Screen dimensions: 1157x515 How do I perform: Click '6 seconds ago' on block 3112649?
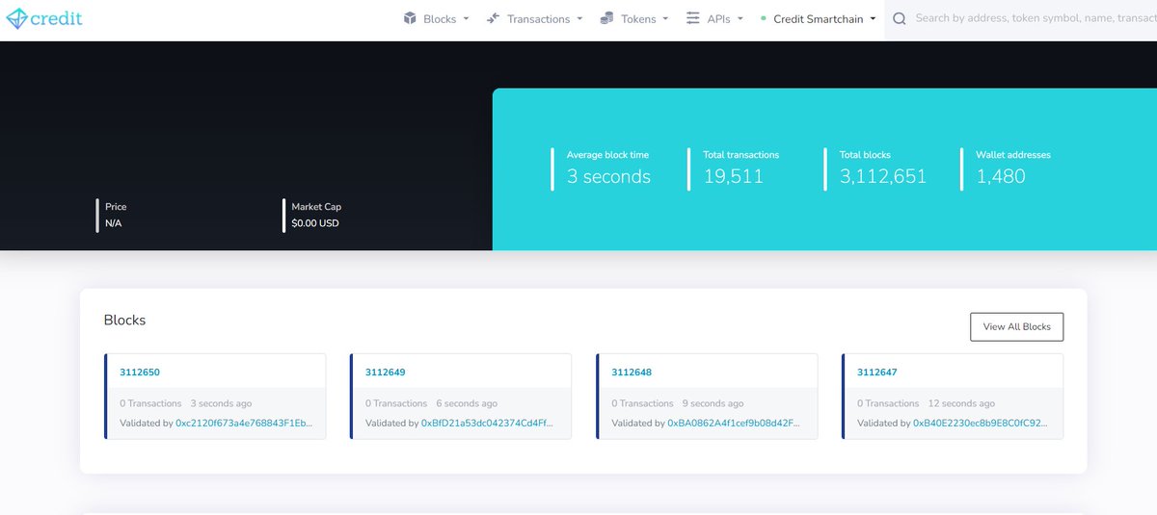point(467,403)
